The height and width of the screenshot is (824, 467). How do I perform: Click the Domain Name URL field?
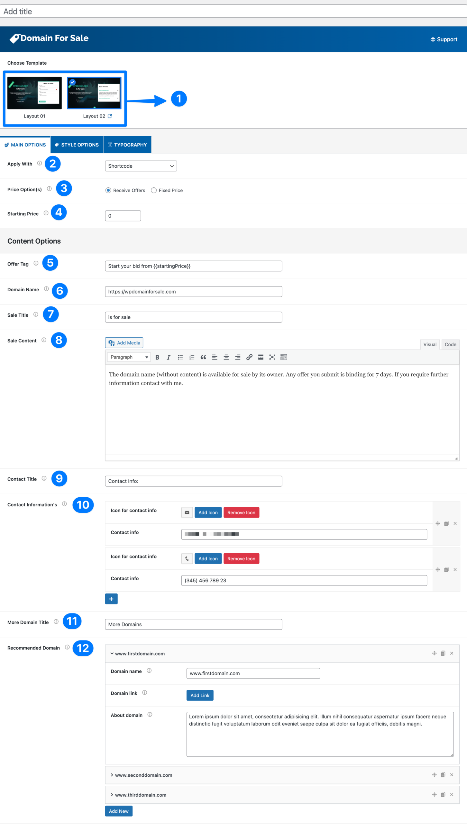click(x=194, y=292)
